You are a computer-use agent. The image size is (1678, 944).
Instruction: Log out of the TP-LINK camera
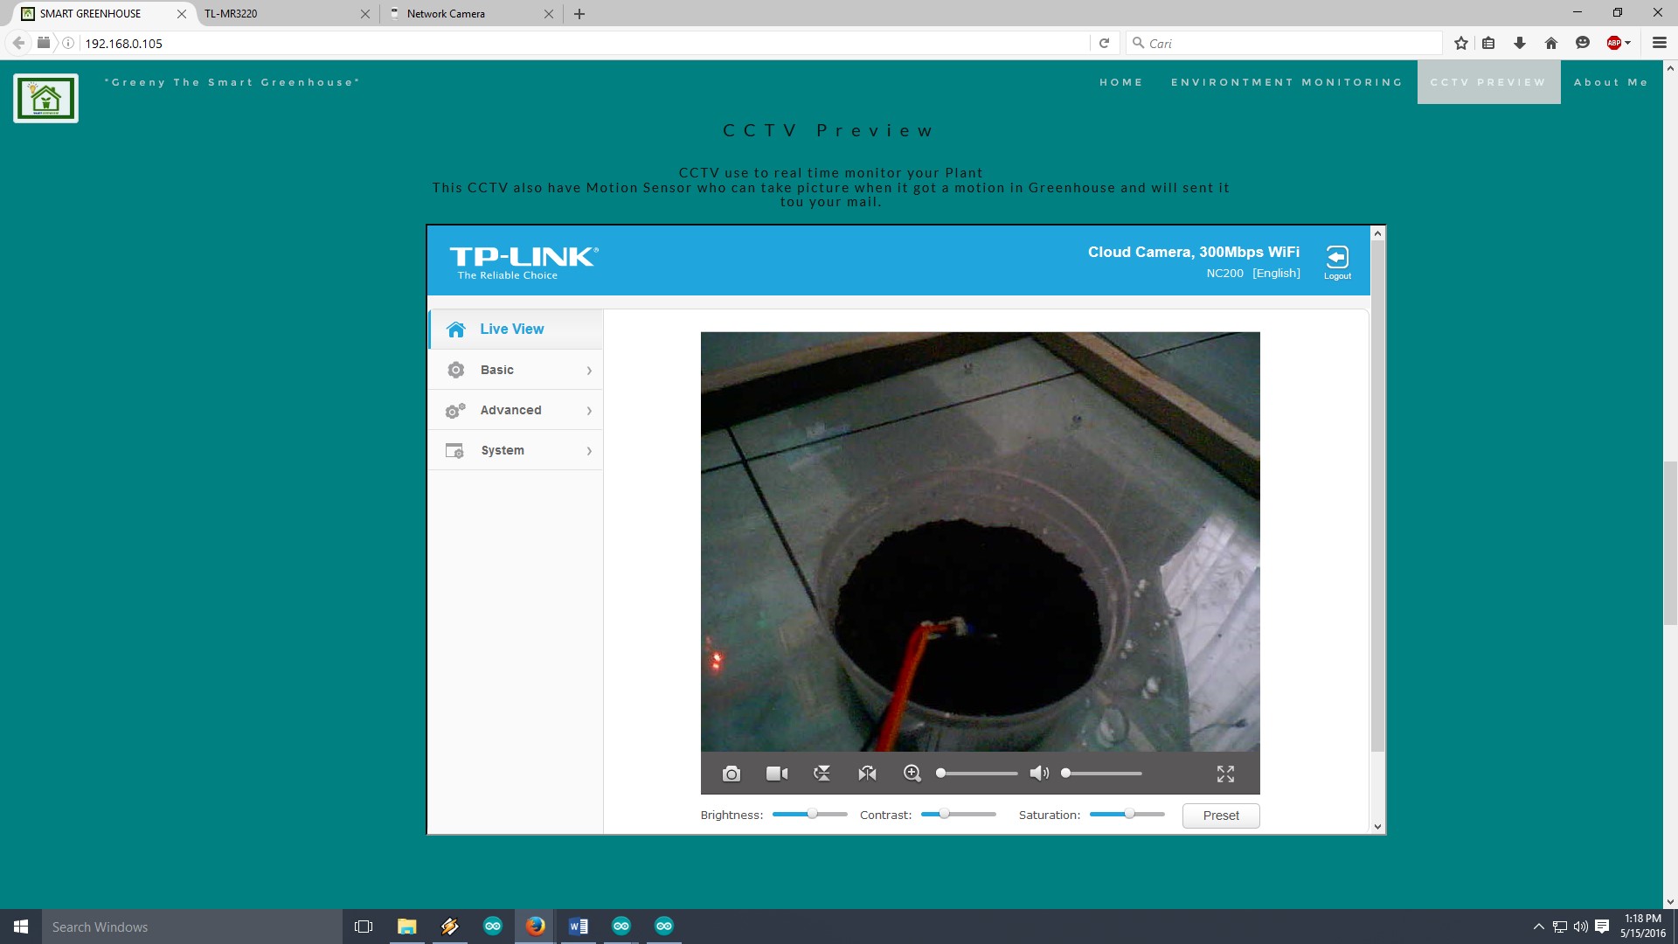click(x=1337, y=262)
